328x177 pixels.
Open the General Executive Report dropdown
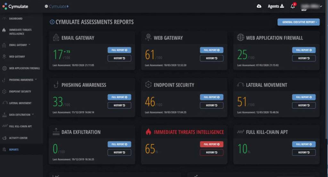(299, 22)
